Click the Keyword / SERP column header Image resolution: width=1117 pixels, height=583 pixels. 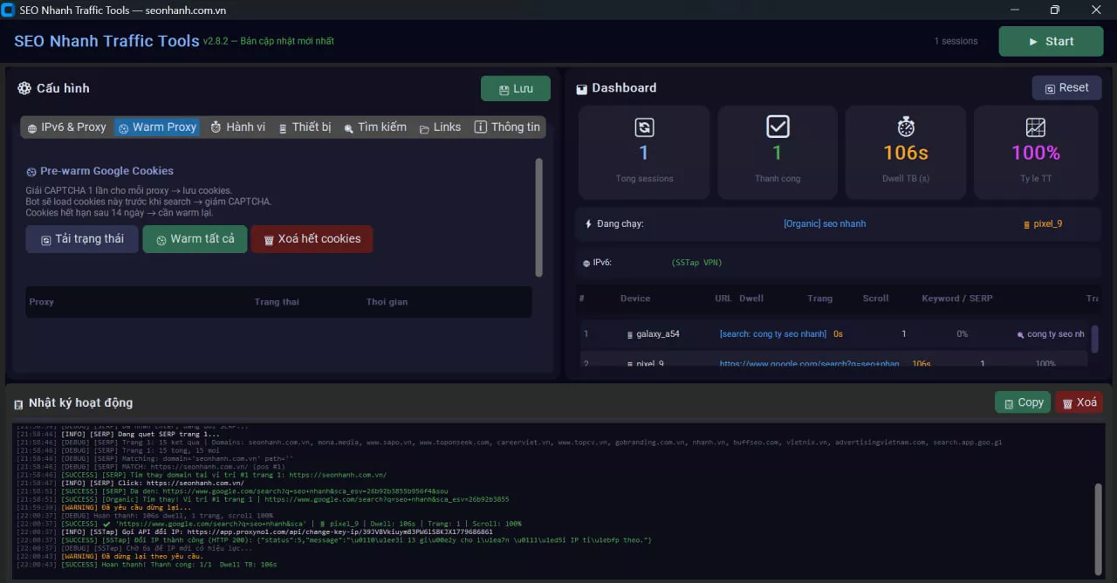tap(957, 298)
